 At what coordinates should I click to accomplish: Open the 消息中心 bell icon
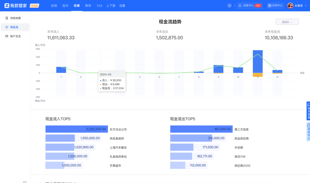point(240,5)
